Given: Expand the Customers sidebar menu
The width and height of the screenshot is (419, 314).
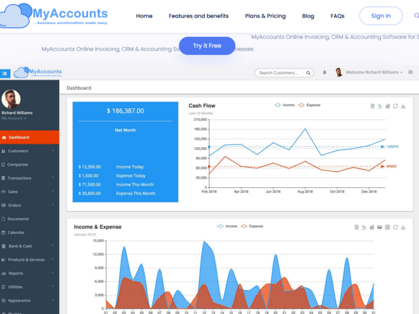Looking at the screenshot, I should coord(29,151).
